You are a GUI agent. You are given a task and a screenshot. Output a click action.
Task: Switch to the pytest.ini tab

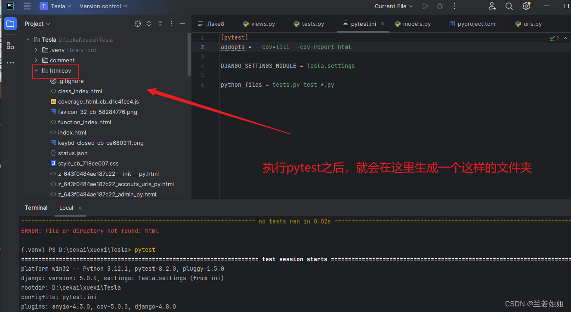364,24
